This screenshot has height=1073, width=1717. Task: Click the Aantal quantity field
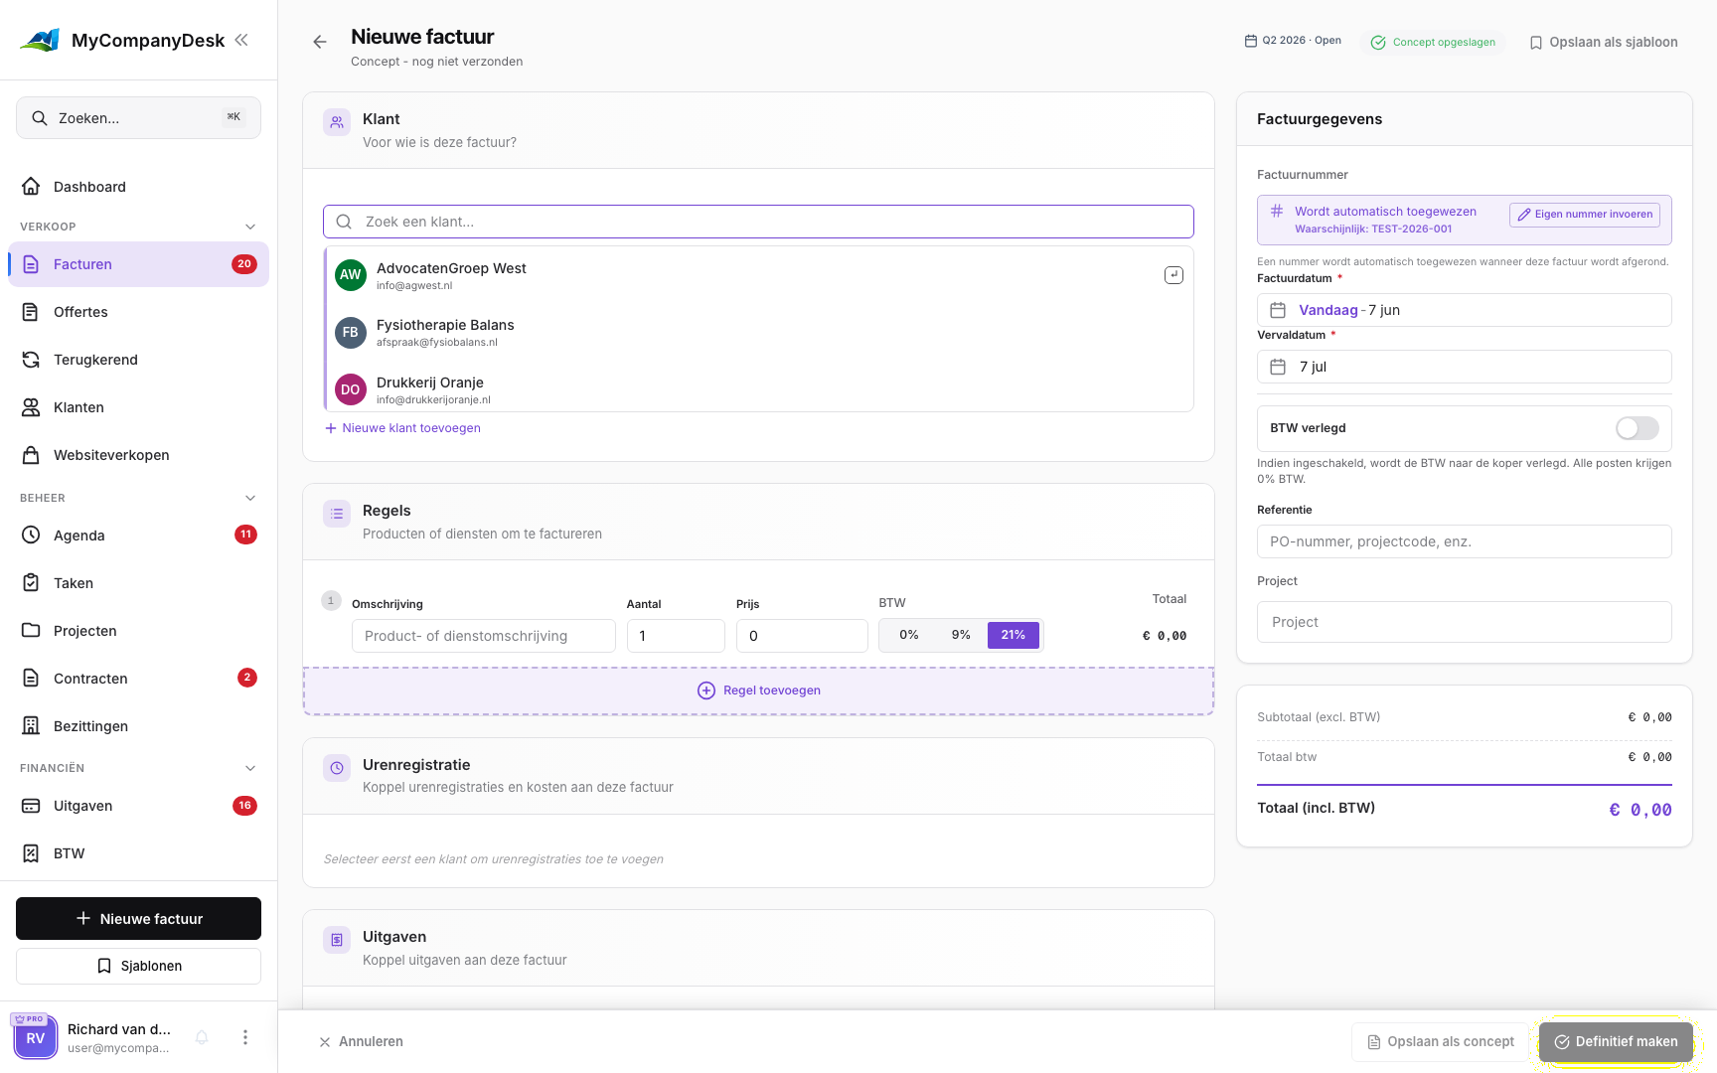[676, 636]
